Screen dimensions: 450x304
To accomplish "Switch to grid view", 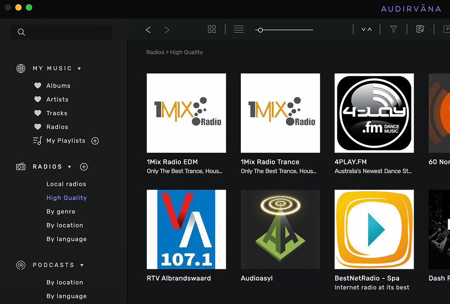I will coord(212,29).
